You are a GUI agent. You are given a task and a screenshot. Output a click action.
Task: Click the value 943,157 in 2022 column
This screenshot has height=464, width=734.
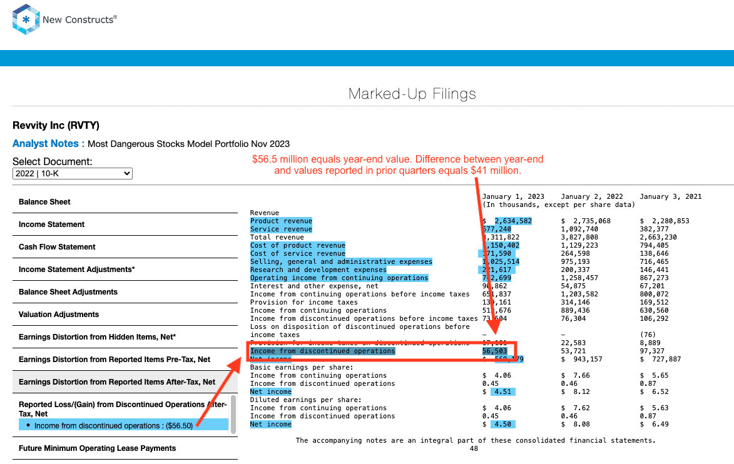click(588, 359)
